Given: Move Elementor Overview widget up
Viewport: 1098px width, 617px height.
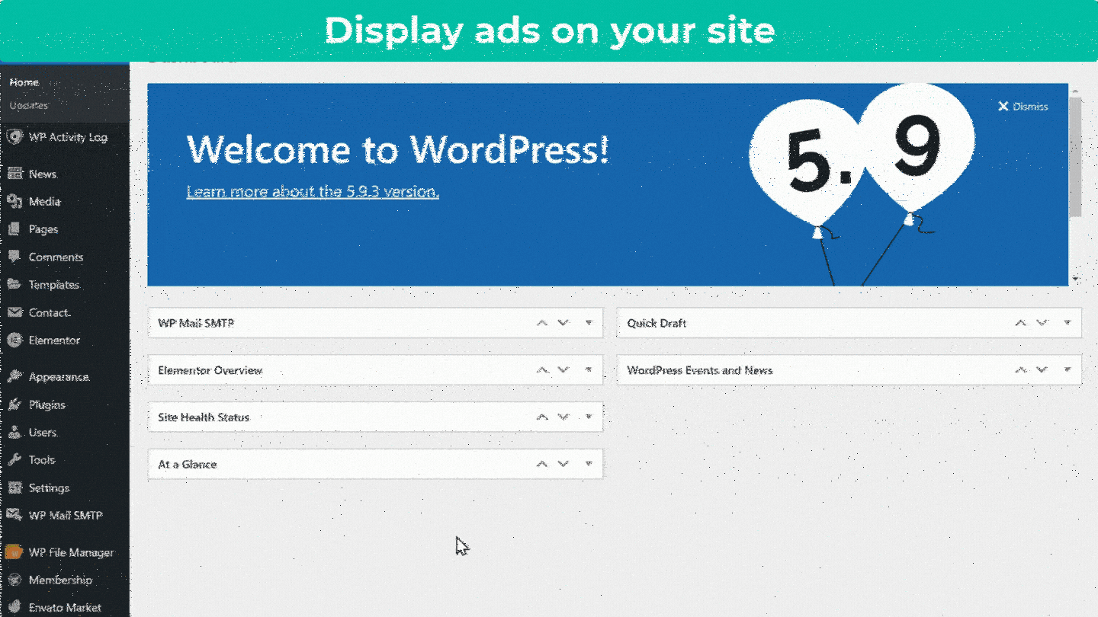Looking at the screenshot, I should click(542, 370).
